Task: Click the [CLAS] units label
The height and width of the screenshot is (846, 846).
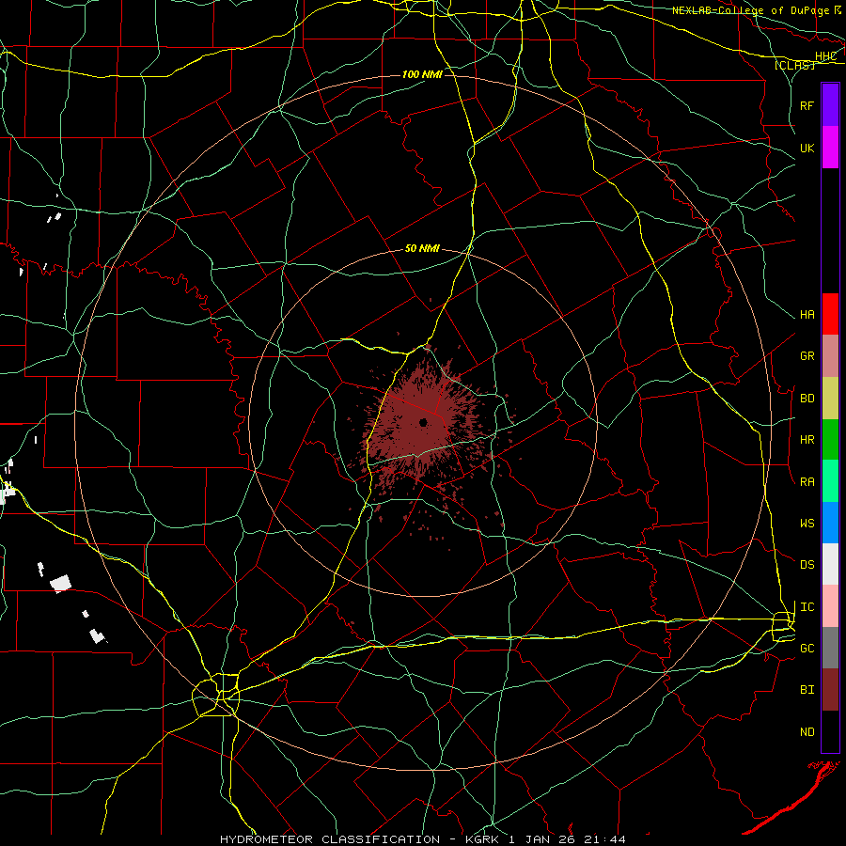Action: tap(794, 65)
